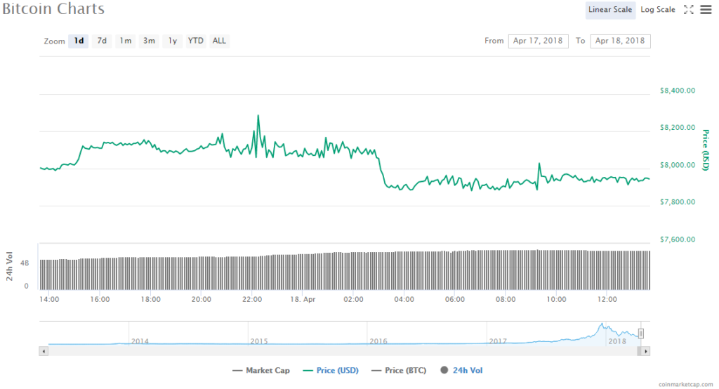Open the From date field

point(538,41)
